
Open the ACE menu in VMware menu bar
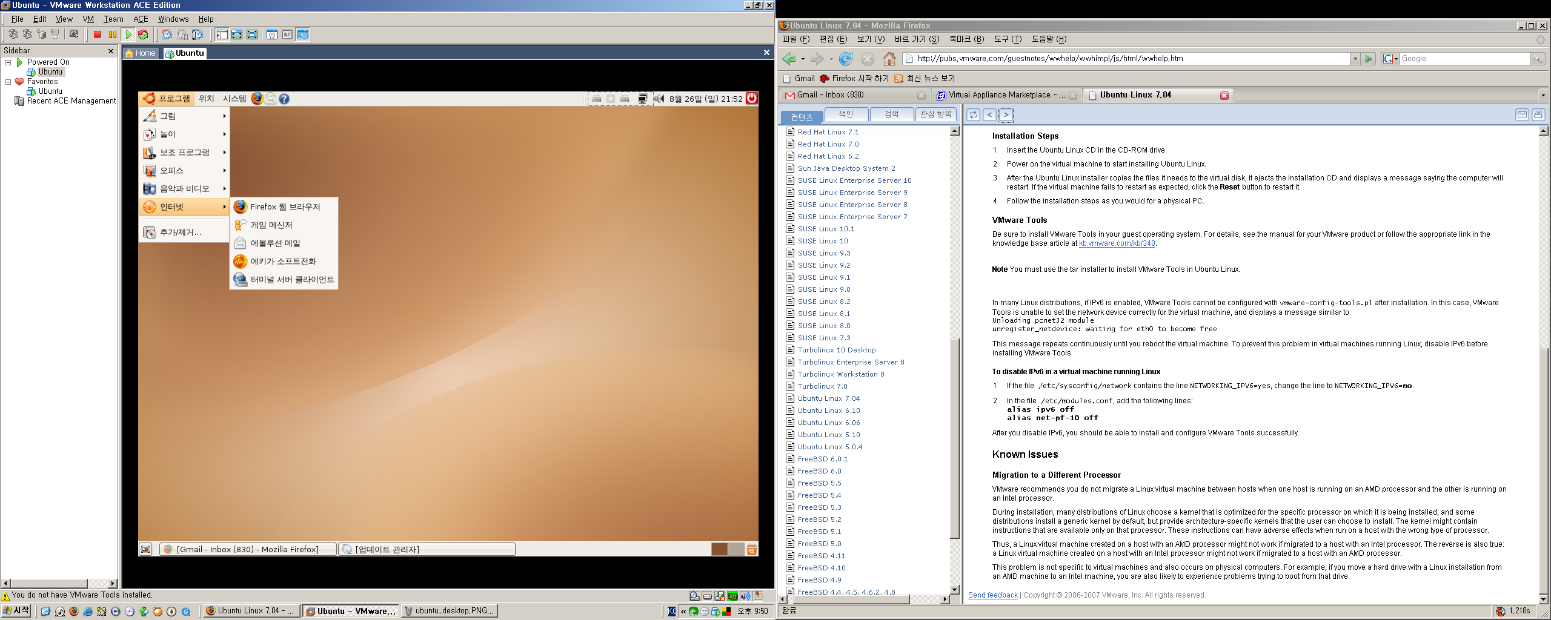[141, 19]
